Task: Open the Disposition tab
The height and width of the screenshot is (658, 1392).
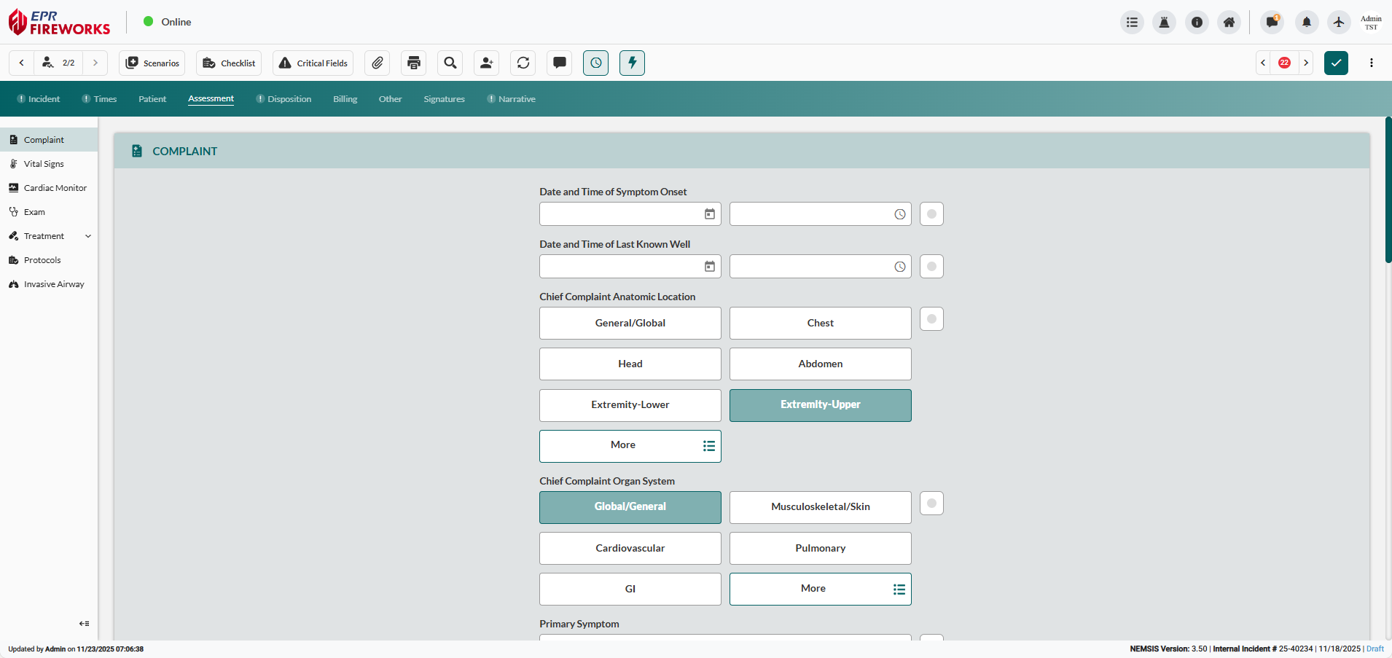Action: [290, 98]
